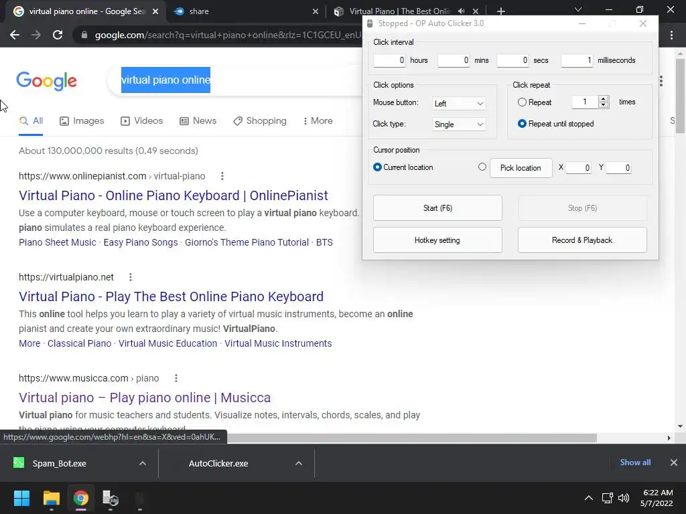
Task: Expand AutoClicker.exe download options
Action: (299, 463)
